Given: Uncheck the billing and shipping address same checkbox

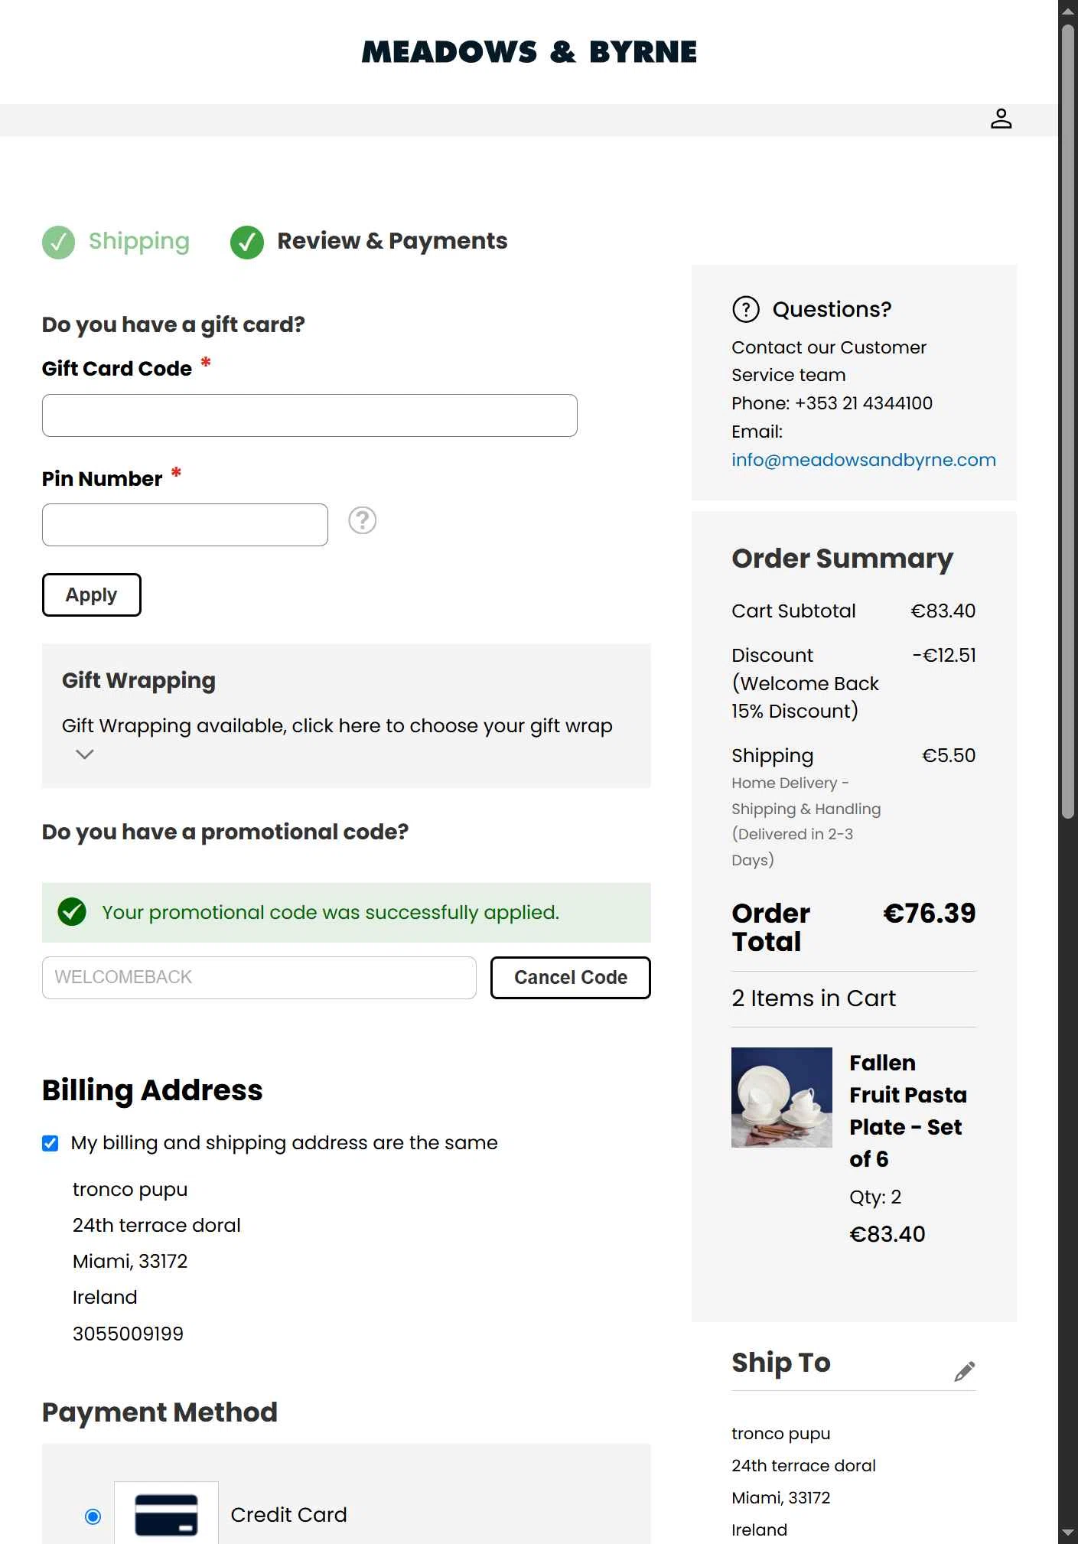Looking at the screenshot, I should click(x=50, y=1143).
